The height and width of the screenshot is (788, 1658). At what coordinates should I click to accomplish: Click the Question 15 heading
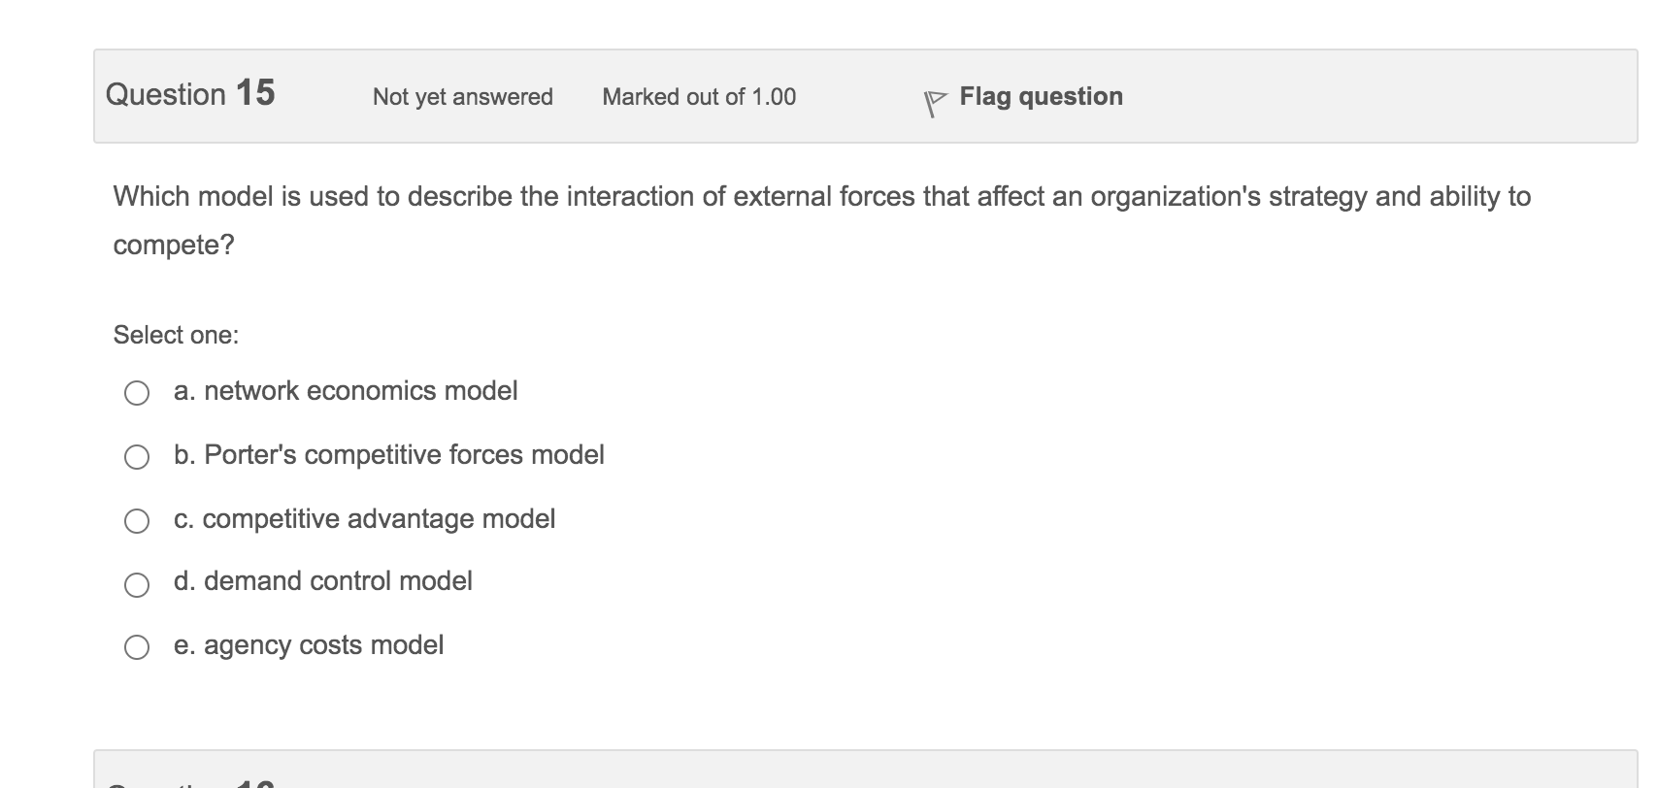[190, 93]
